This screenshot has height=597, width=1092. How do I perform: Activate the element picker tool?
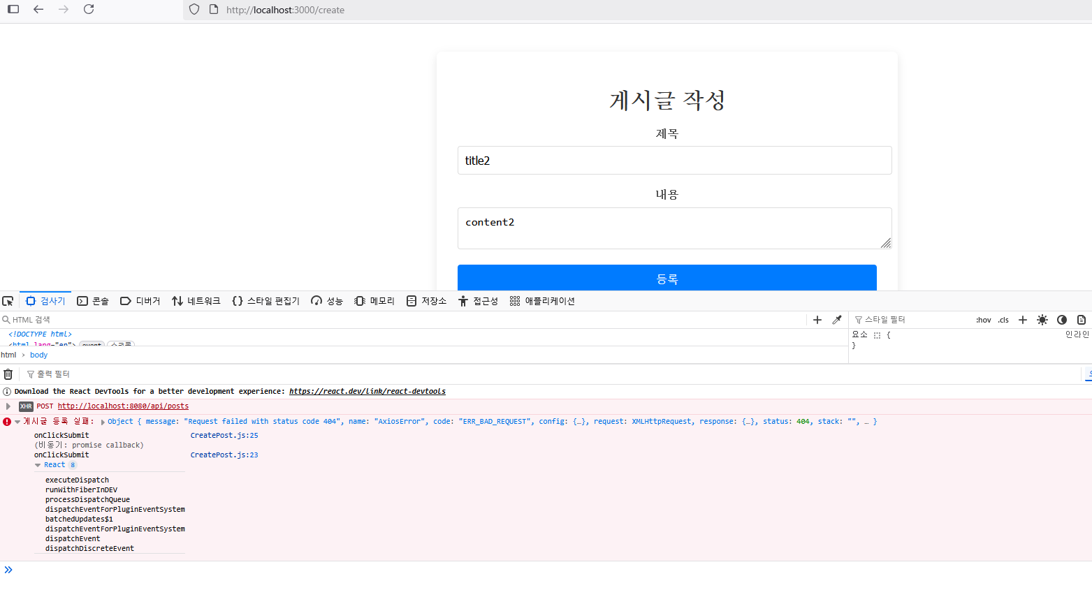click(x=8, y=301)
